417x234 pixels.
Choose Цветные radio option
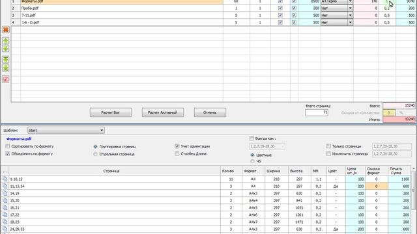click(x=252, y=155)
